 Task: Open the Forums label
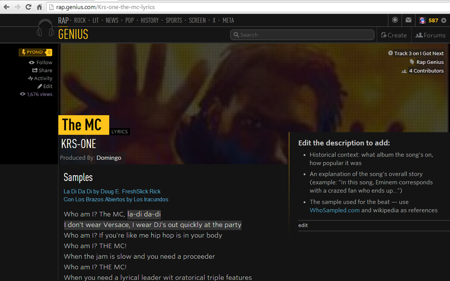coord(435,35)
